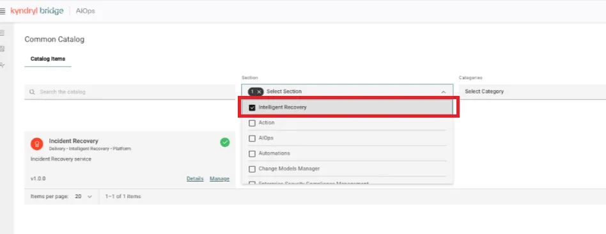The height and width of the screenshot is (234, 606).
Task: Click the Common Catalog page heading
Action: [54, 40]
